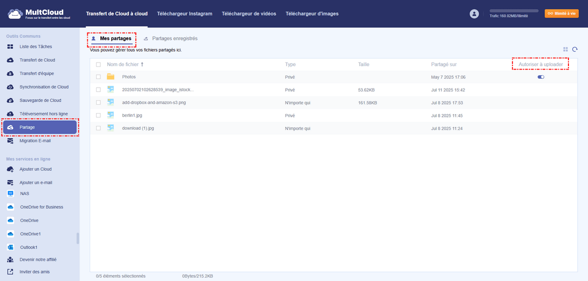Open the Photos folder icon
588x281 pixels.
[x=111, y=77]
